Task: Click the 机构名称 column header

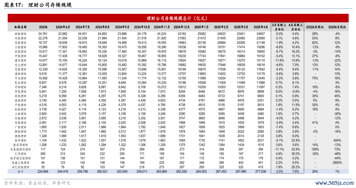Action: (20, 27)
